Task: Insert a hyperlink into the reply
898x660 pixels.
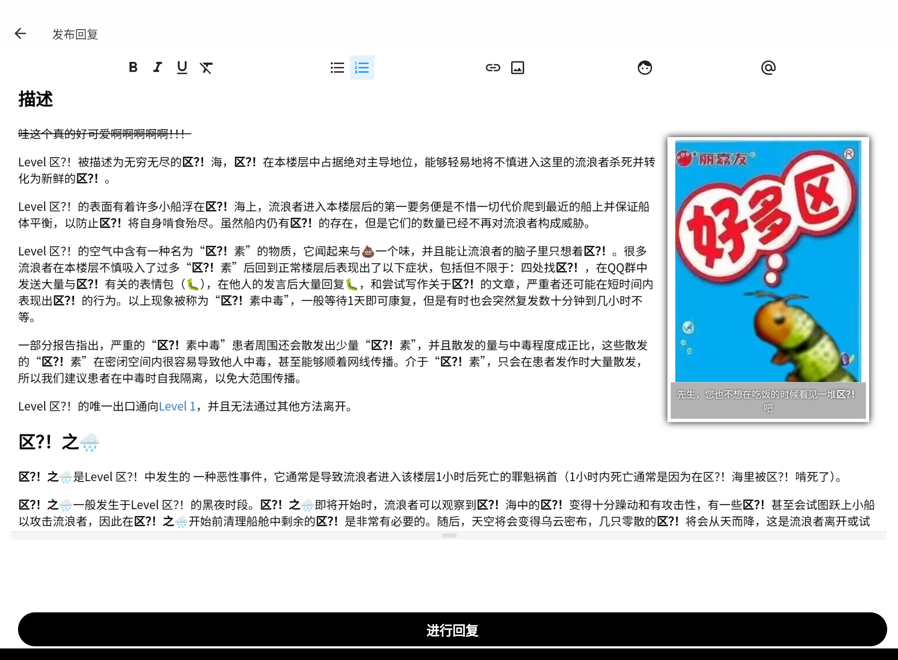Action: (x=493, y=67)
